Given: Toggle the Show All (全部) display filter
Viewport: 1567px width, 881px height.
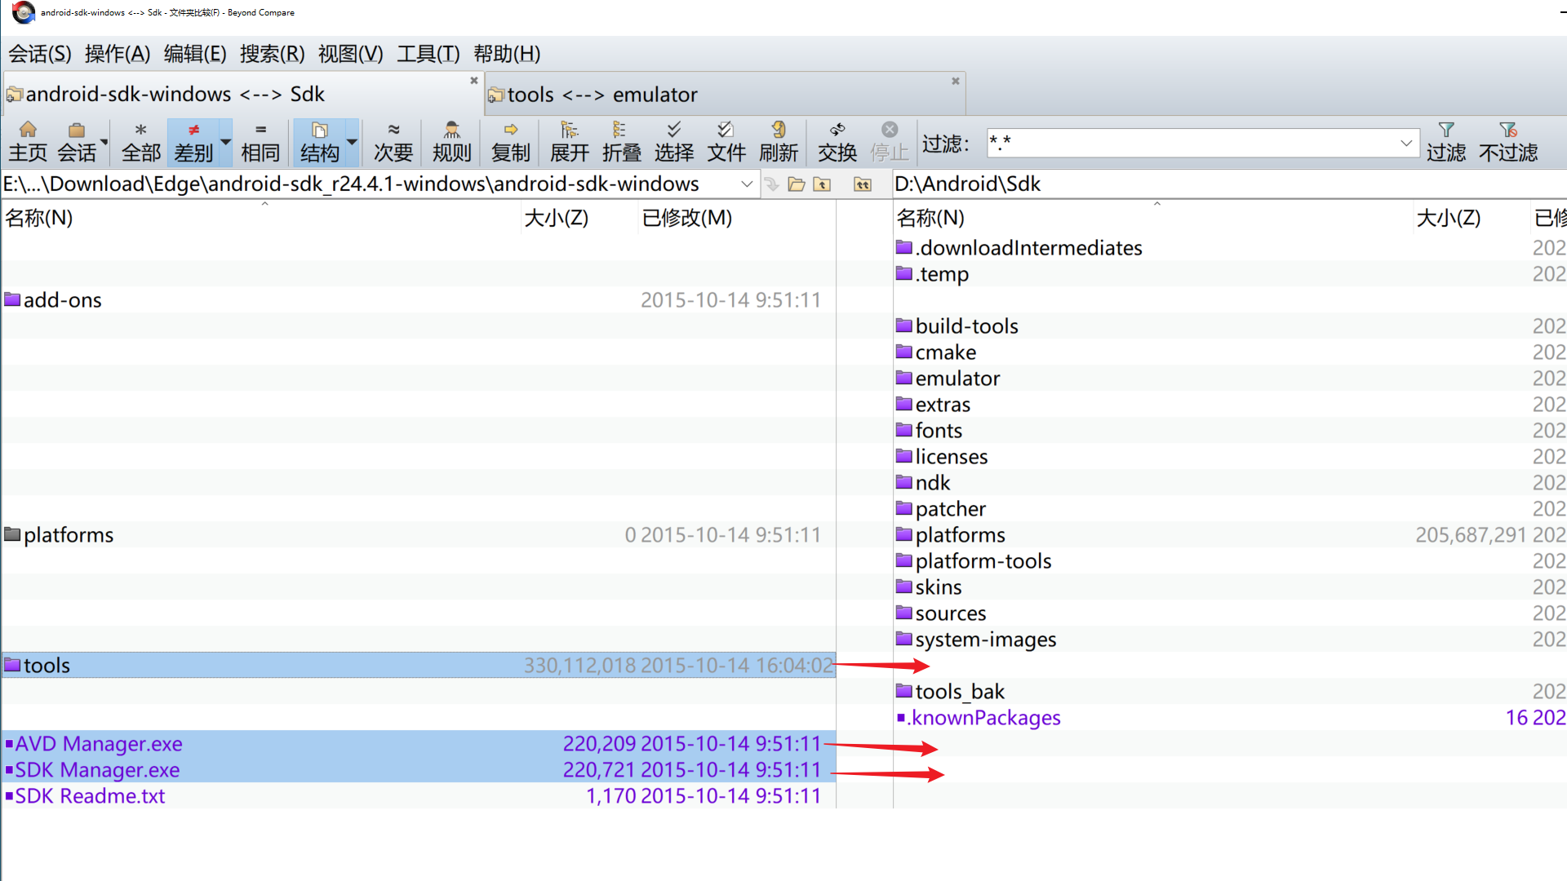Looking at the screenshot, I should point(140,140).
